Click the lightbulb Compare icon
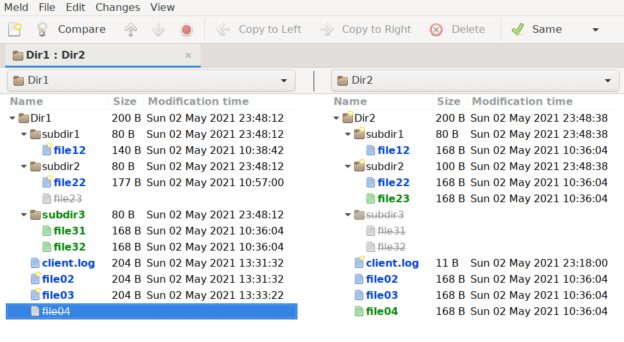Viewport: 624px width, 342px height. [42, 30]
